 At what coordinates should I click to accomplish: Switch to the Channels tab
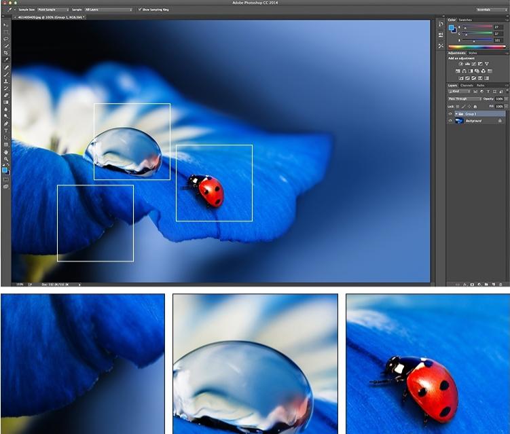[x=467, y=85]
